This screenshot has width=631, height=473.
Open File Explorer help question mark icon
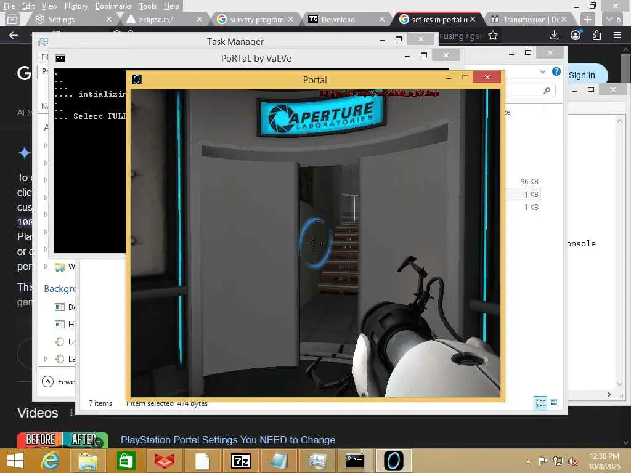556,71
